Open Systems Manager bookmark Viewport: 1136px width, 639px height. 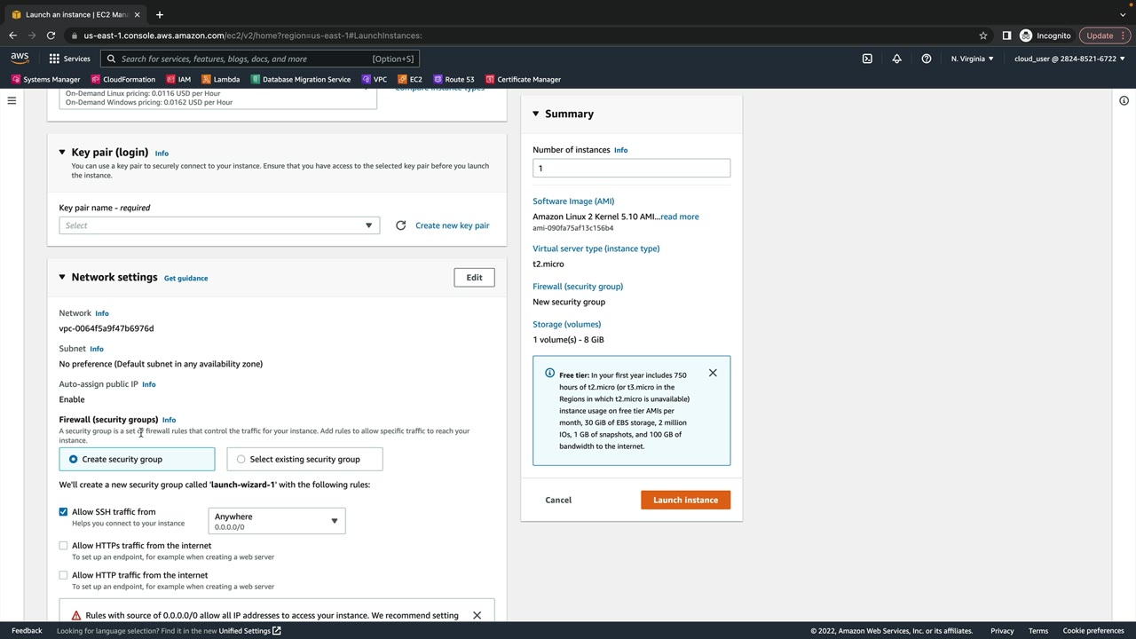[45, 79]
